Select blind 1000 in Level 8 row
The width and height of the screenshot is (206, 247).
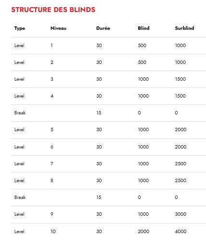click(x=143, y=181)
